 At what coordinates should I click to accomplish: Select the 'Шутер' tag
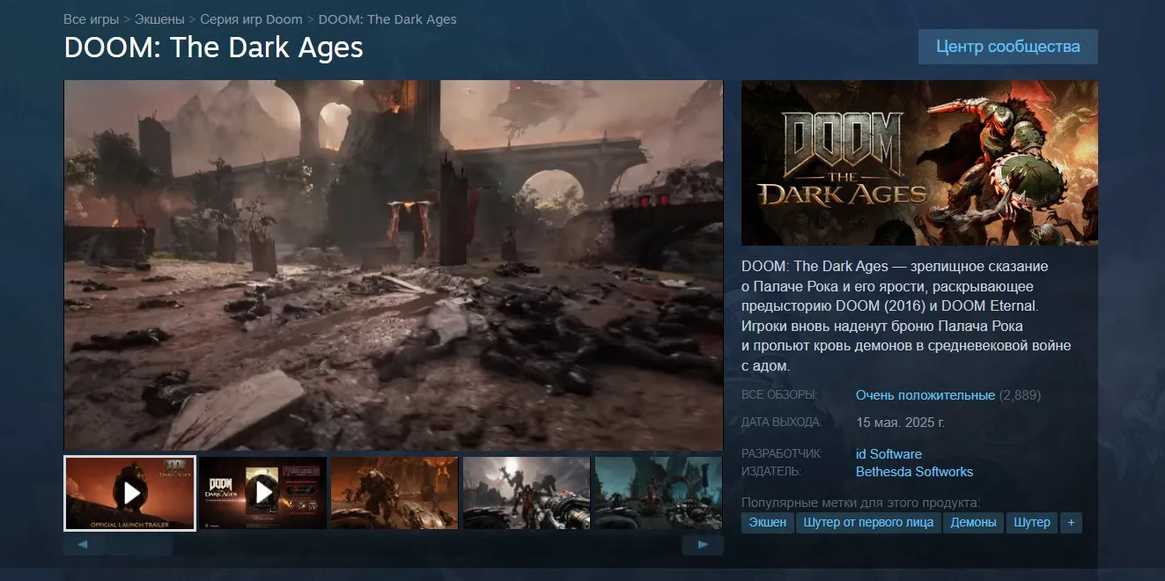coord(1032,522)
